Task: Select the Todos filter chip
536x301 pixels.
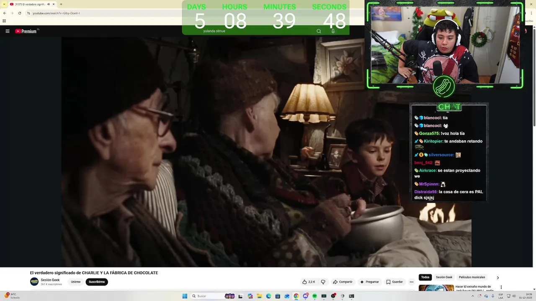Action: [425, 277]
